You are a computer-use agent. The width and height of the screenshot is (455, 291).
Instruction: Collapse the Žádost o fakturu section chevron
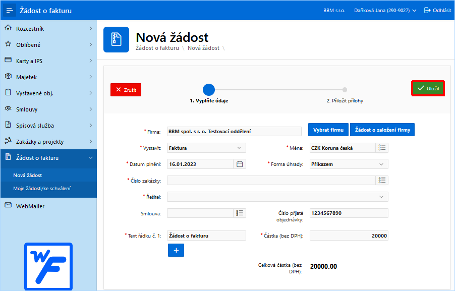[x=90, y=158]
